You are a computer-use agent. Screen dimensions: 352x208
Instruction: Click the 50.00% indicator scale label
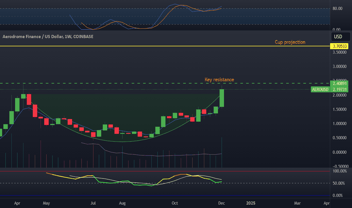339,183
